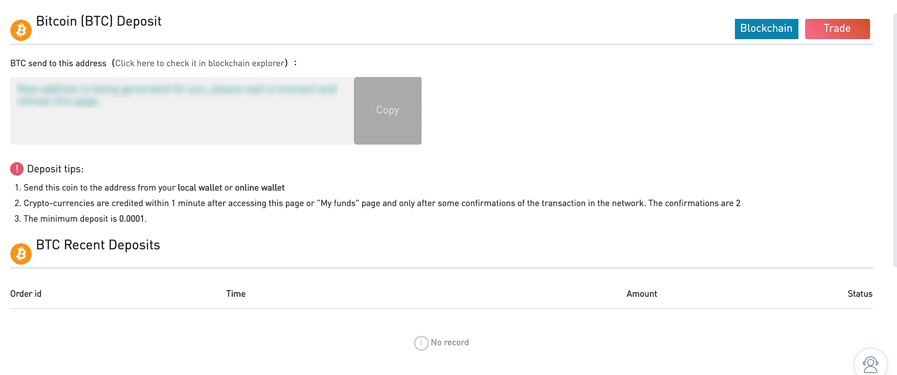
Task: Click the BTC Recent Deposits heading
Action: coord(98,245)
